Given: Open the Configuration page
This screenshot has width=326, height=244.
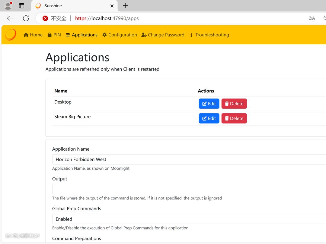Looking at the screenshot, I should pos(120,35).
